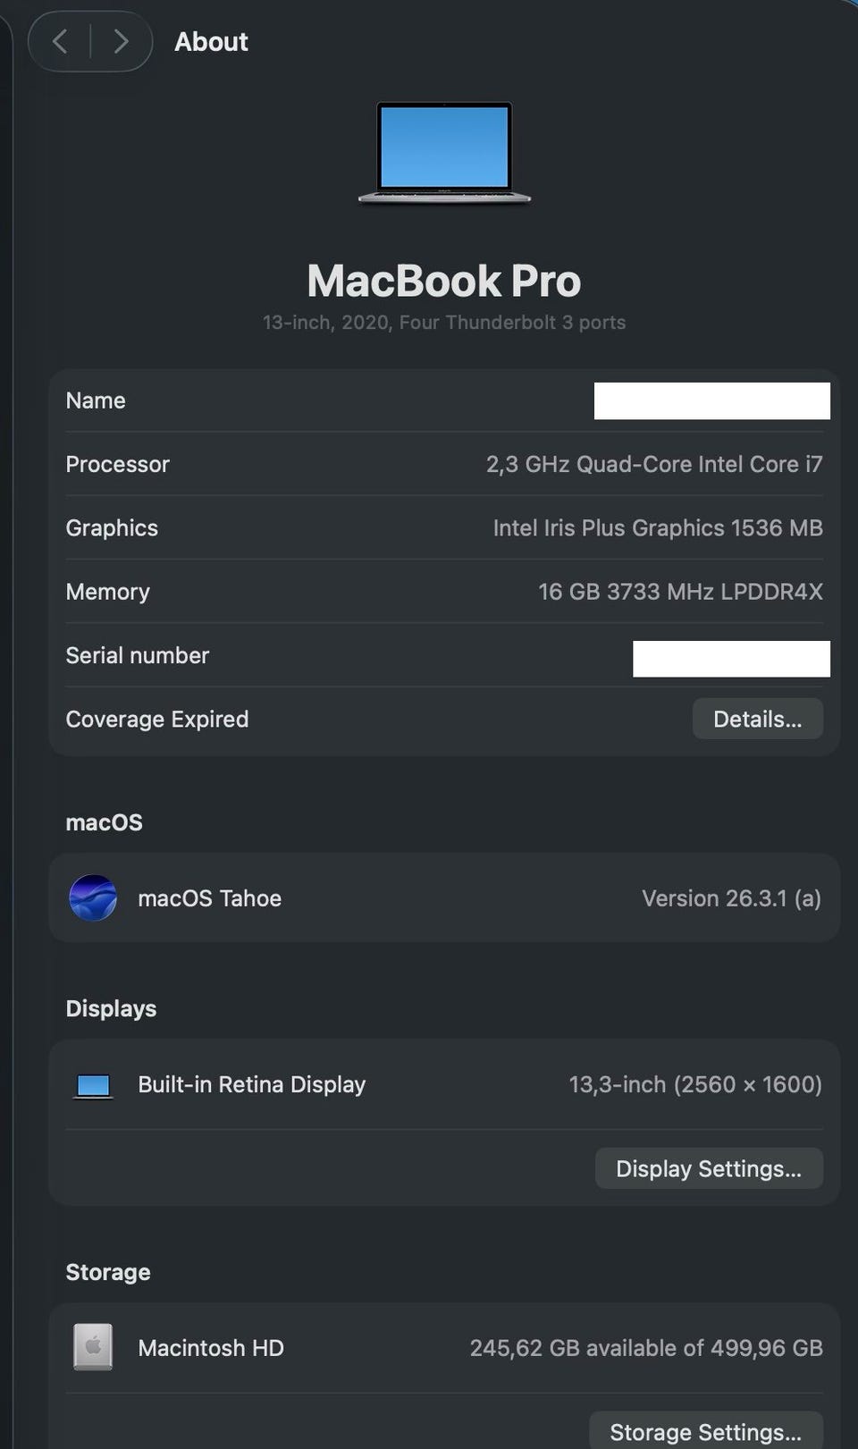
Task: Click the computer Name field
Action: pyautogui.click(x=711, y=400)
